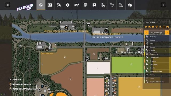The width and height of the screenshot is (171, 96).
Task: Toggle the tractor vehicles filter icon
Action: (146, 27)
